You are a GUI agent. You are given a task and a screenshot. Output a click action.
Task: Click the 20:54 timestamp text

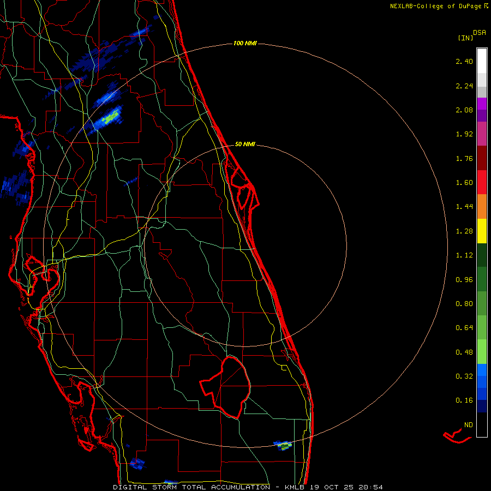click(371, 487)
